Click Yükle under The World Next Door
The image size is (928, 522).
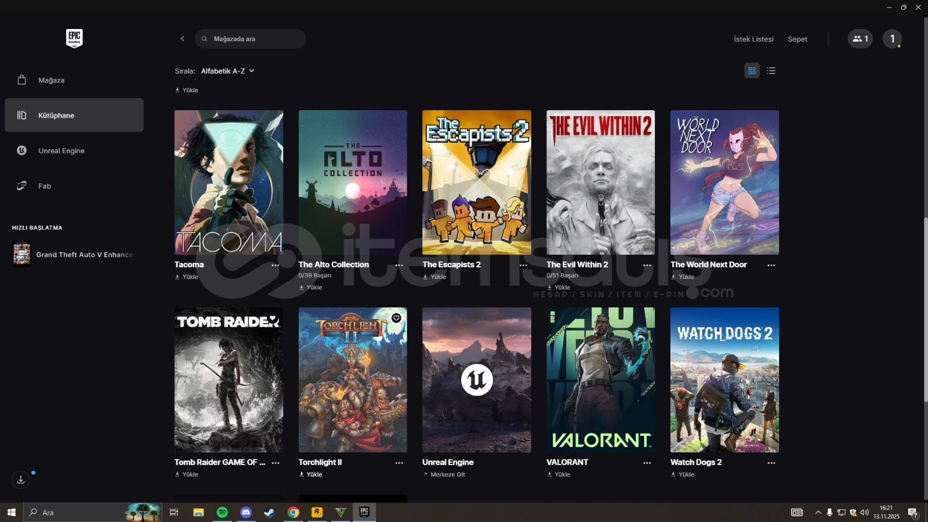(x=683, y=277)
